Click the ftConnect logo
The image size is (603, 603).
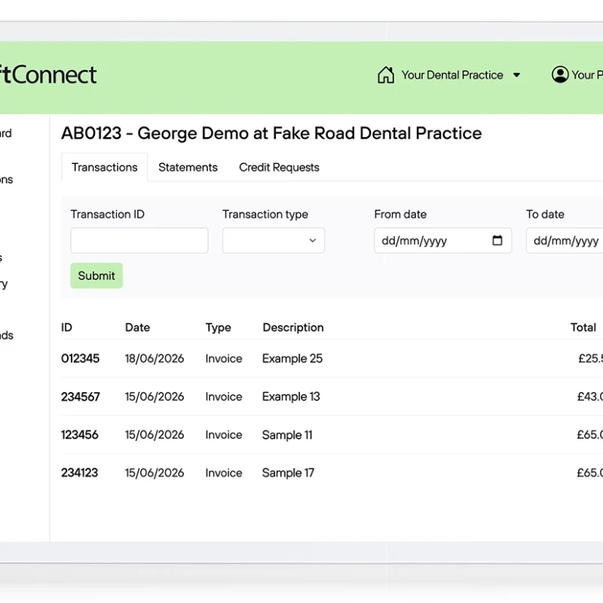pos(48,75)
